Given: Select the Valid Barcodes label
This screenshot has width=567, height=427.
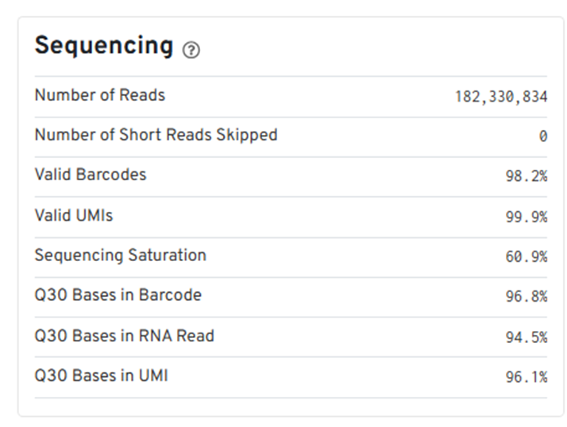Looking at the screenshot, I should coord(90,175).
